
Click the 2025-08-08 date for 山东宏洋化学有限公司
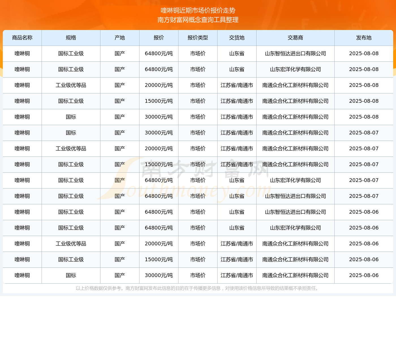(364, 69)
